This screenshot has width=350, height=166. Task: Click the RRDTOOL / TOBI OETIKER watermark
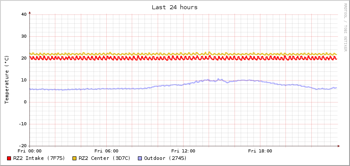345,27
